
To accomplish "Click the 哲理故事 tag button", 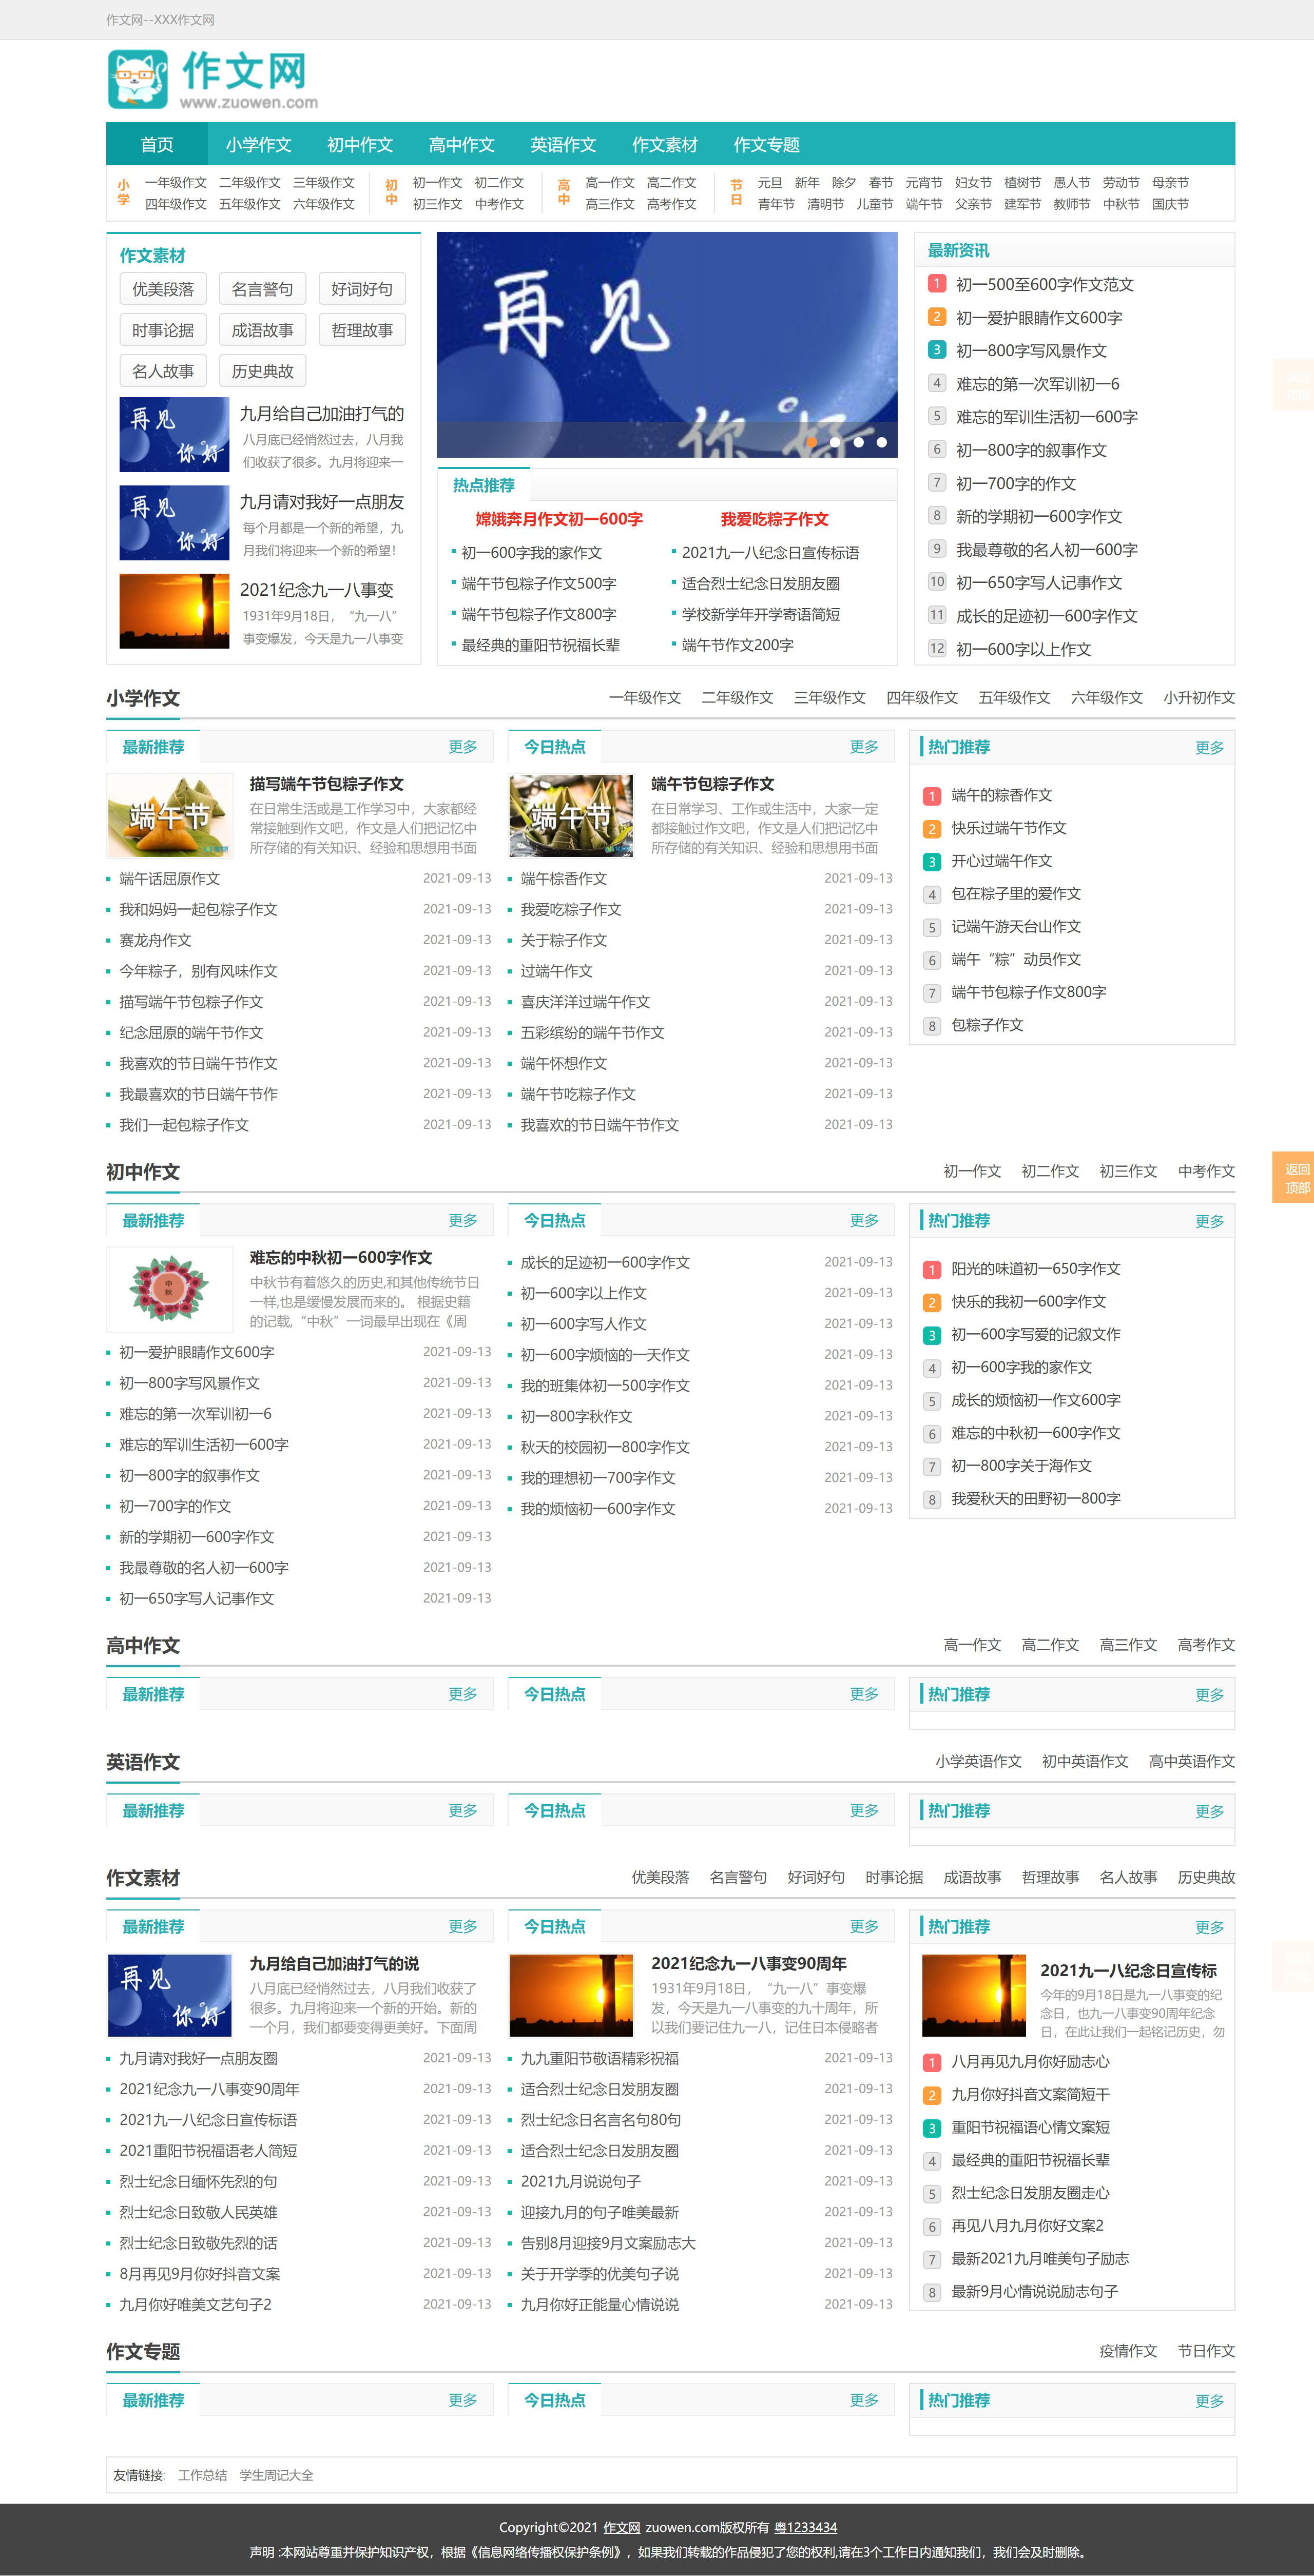I will [x=362, y=330].
